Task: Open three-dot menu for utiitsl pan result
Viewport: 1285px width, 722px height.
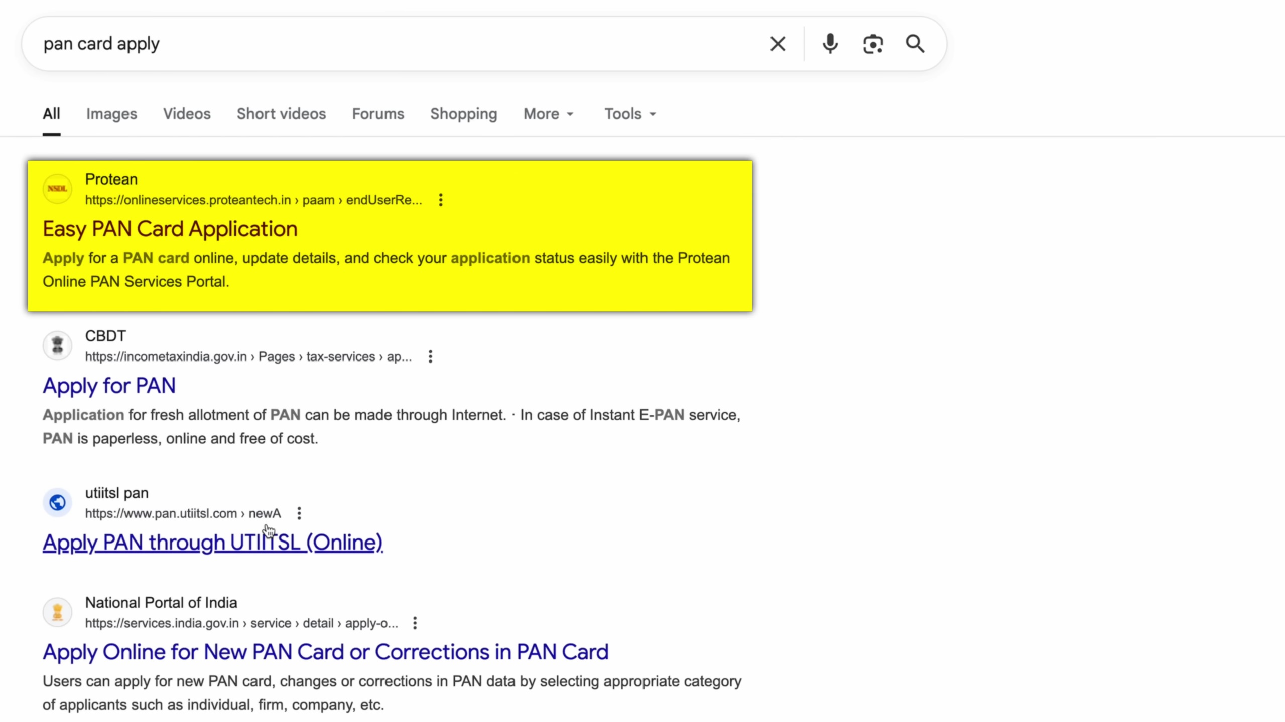Action: coord(299,514)
